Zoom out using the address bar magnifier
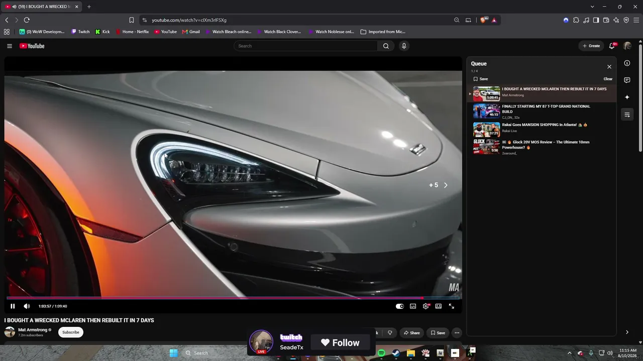This screenshot has height=361, width=643. coord(457,20)
